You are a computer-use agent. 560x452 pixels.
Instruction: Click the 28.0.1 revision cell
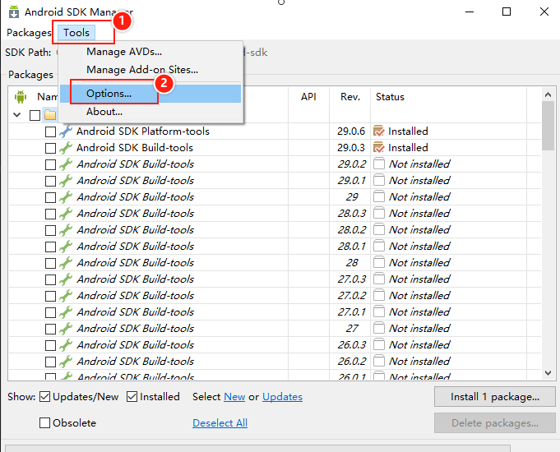click(352, 247)
